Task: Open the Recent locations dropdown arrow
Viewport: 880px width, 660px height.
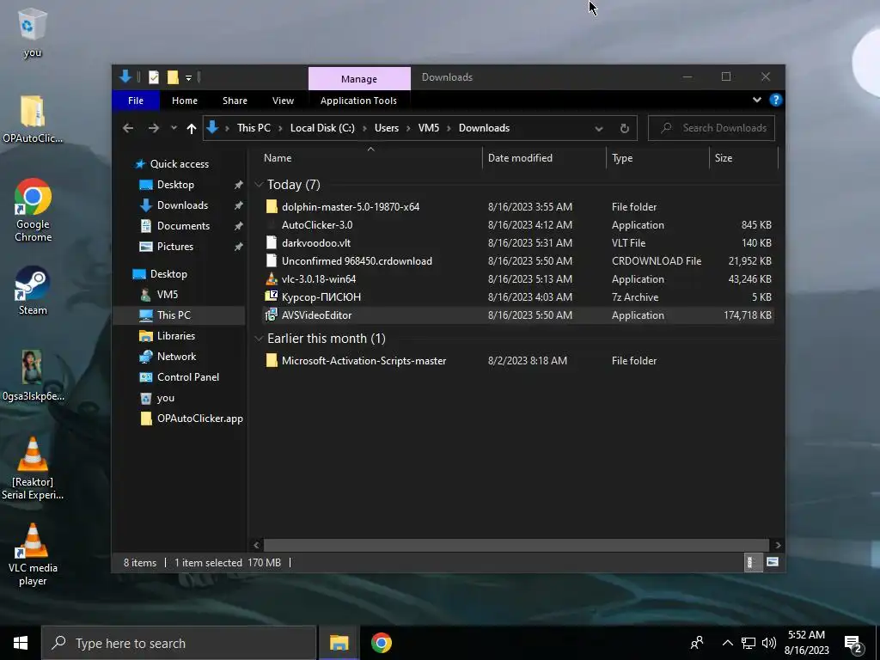Action: [x=174, y=128]
